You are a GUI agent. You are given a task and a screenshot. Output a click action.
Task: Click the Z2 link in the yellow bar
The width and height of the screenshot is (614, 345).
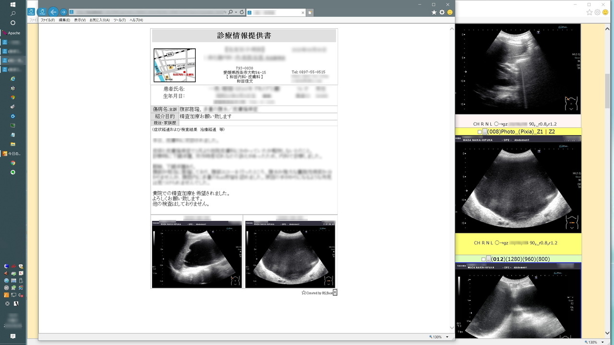coord(552,132)
